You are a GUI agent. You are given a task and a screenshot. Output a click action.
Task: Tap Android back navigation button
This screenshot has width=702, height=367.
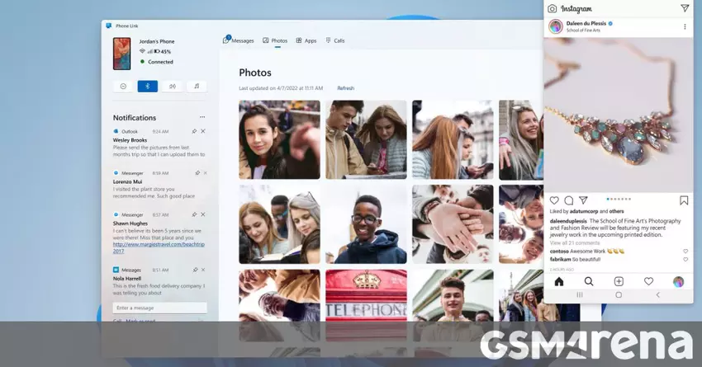point(657,294)
